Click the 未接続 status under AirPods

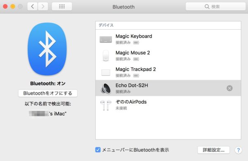121,108
